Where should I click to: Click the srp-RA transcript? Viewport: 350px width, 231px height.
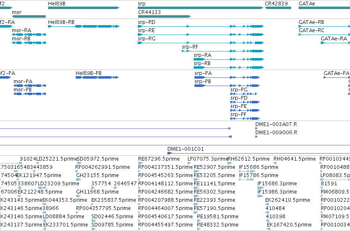(x=229, y=59)
